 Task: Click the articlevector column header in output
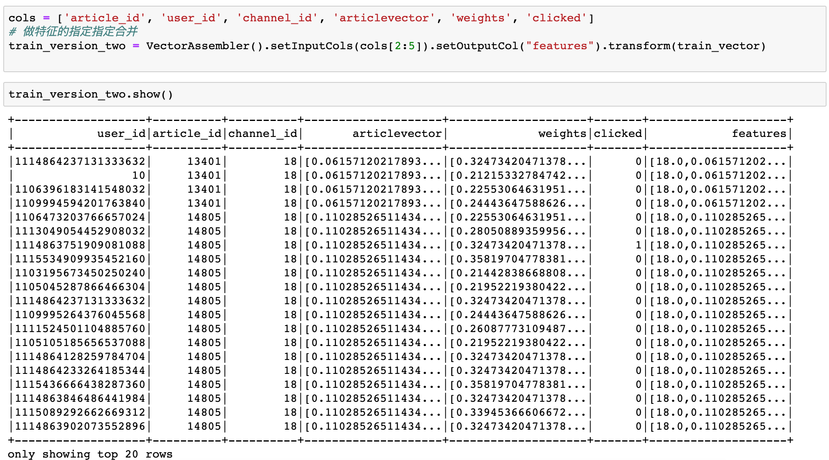[397, 134]
